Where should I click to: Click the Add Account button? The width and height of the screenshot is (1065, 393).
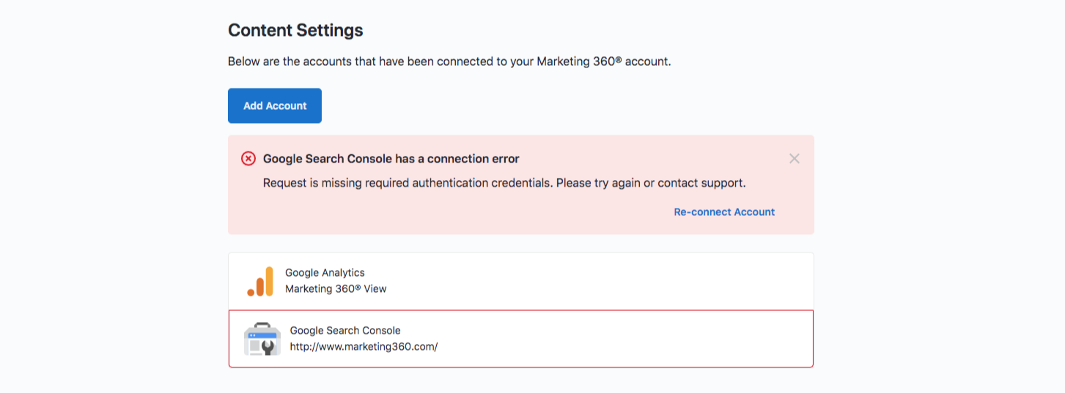click(x=275, y=106)
